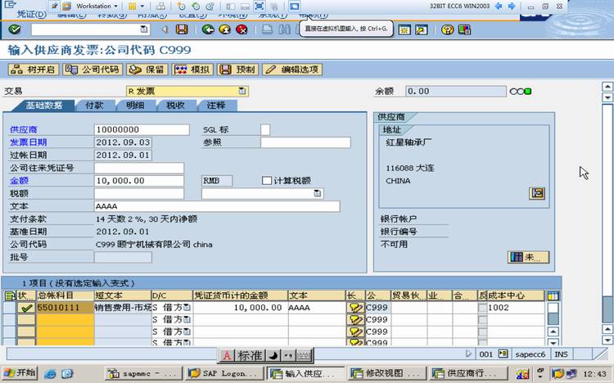
Task: Click the Save floppy disk icon
Action: click(x=182, y=29)
